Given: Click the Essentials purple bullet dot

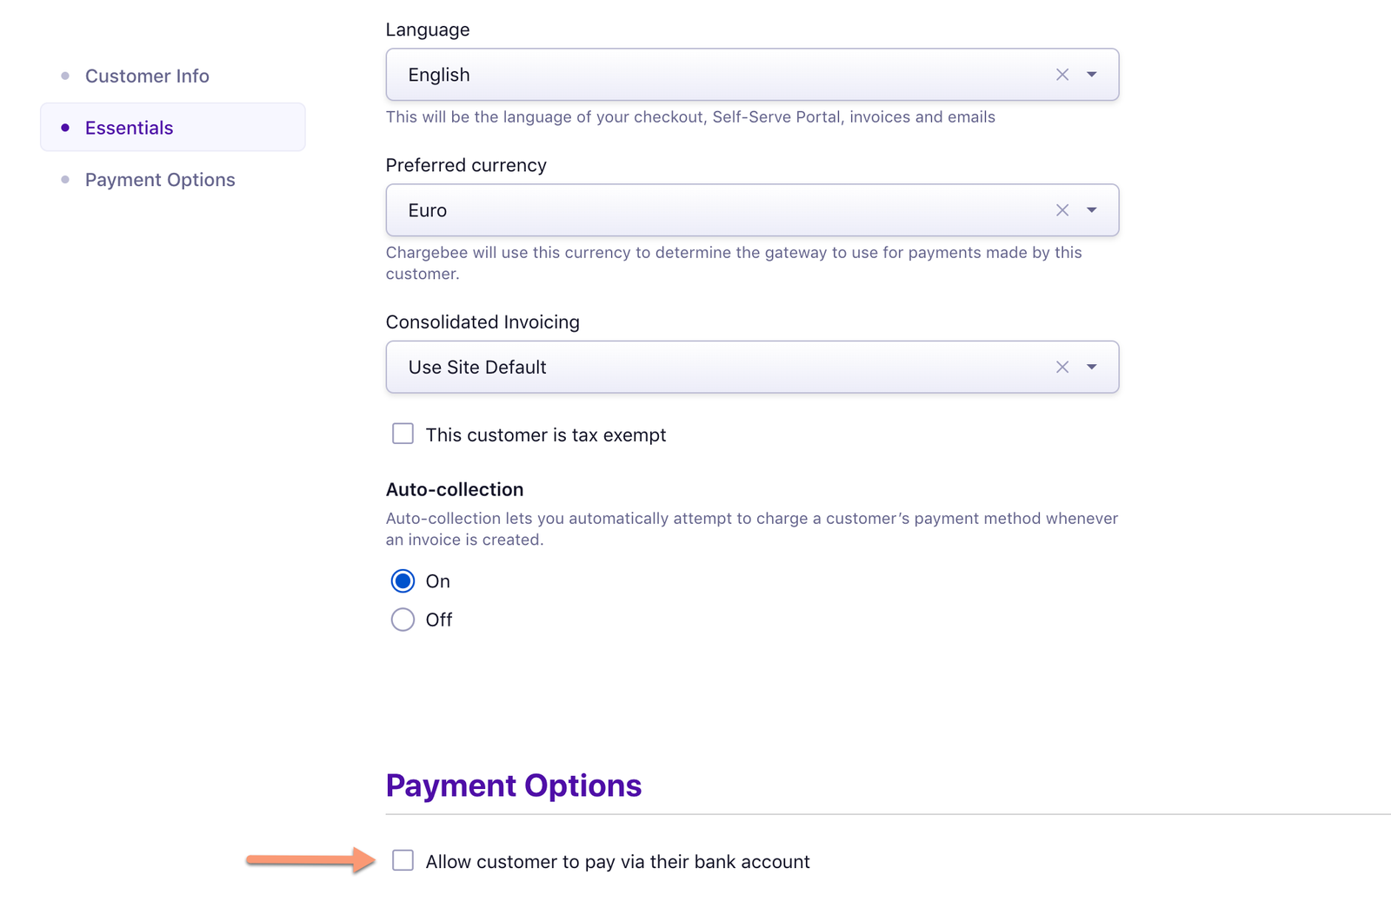Looking at the screenshot, I should pyautogui.click(x=65, y=128).
